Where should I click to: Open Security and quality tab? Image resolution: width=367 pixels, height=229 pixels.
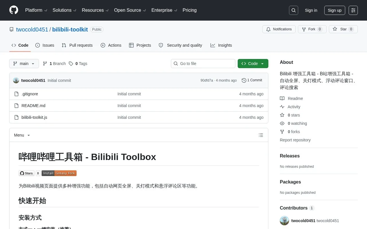point(180,45)
